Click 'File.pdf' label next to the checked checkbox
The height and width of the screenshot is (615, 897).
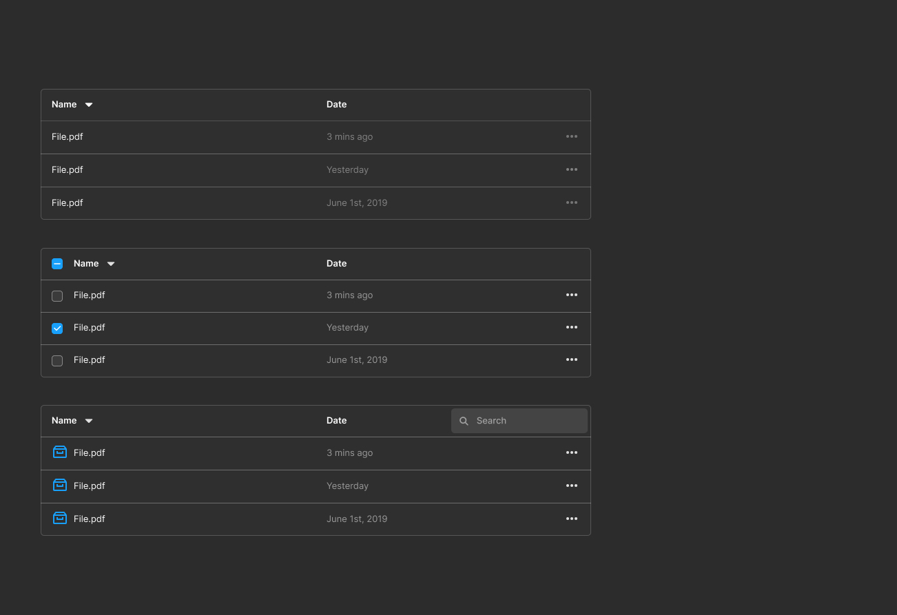click(x=90, y=328)
